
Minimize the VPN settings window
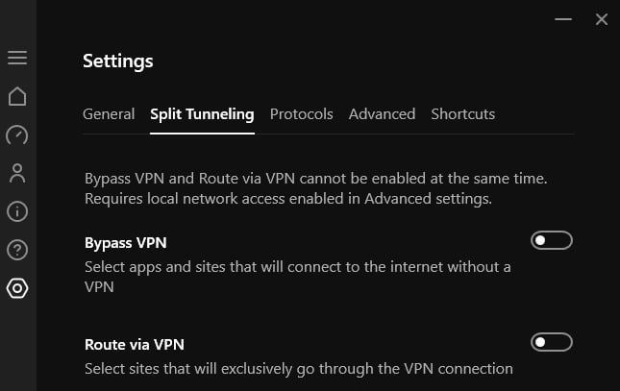563,19
